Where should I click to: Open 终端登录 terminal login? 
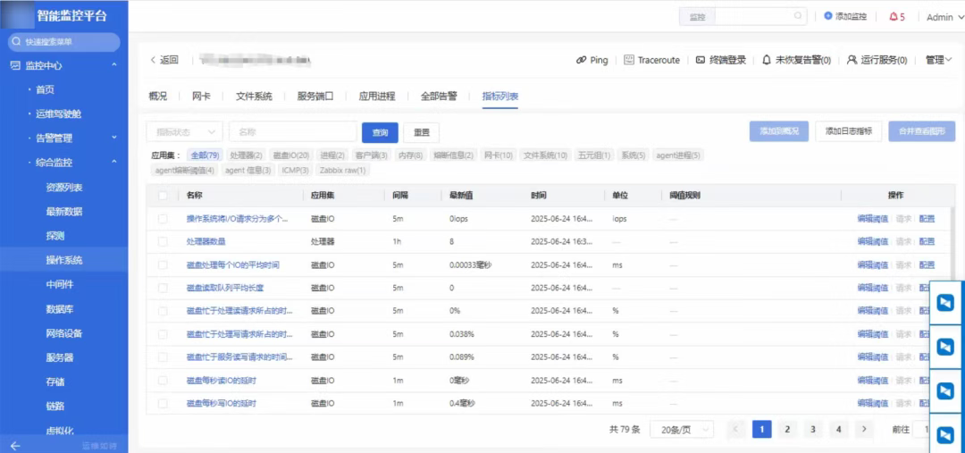tap(720, 60)
